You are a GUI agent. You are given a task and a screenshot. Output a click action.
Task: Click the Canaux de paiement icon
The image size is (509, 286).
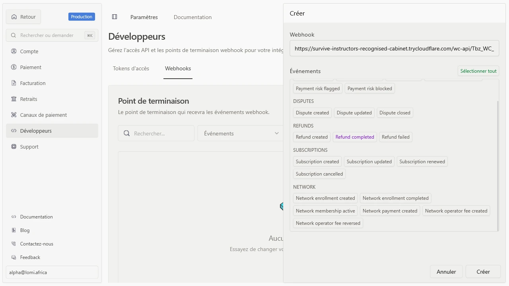[14, 115]
